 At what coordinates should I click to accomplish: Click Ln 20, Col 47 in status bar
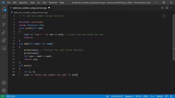pyautogui.click(x=117, y=96)
